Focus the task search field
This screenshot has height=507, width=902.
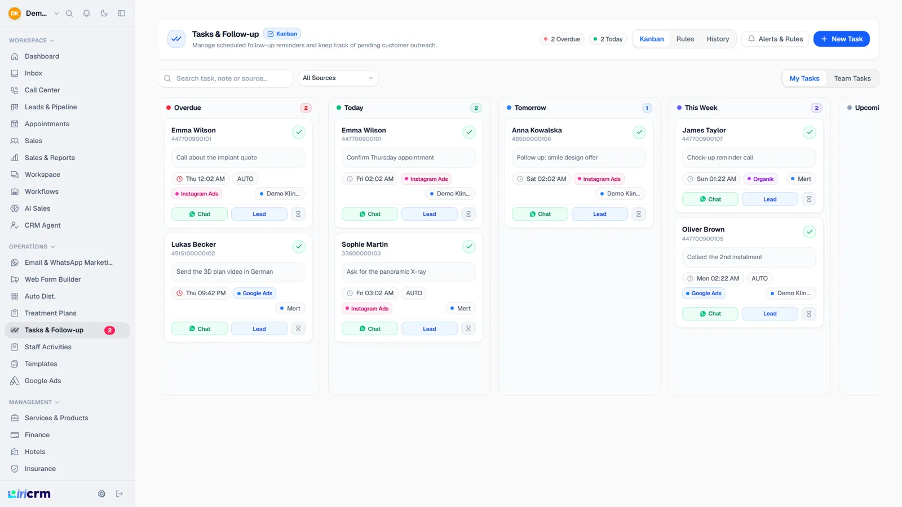(x=225, y=78)
